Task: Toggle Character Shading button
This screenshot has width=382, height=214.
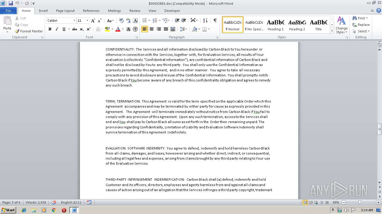Action: tap(128, 29)
